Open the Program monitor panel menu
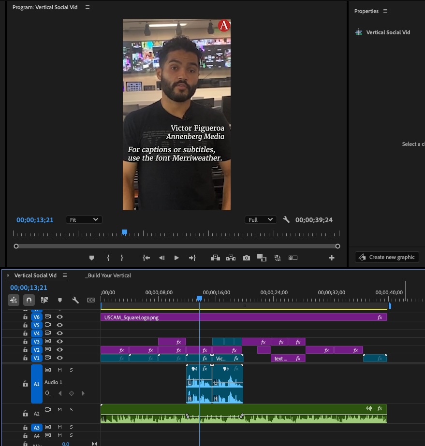The image size is (425, 446). click(88, 7)
